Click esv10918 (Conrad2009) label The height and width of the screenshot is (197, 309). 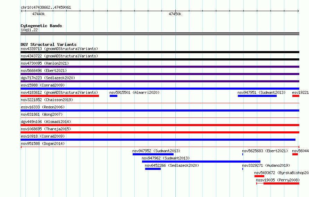click(43, 136)
